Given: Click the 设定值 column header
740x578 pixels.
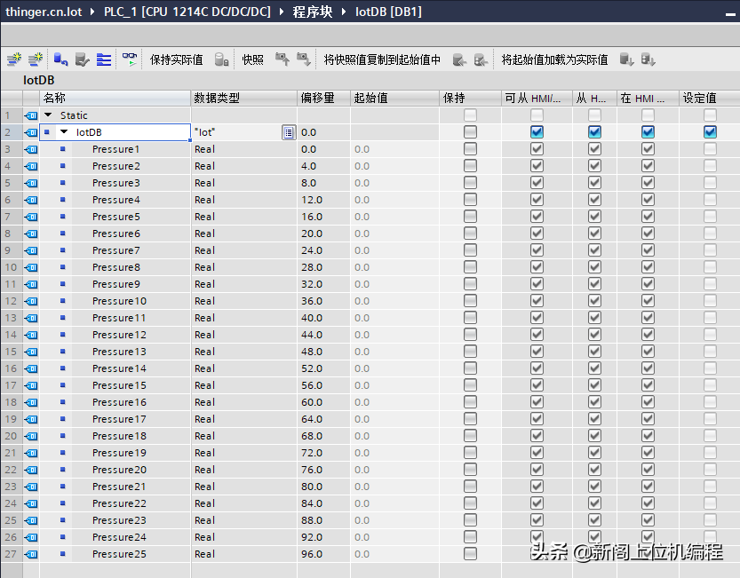Looking at the screenshot, I should 709,99.
